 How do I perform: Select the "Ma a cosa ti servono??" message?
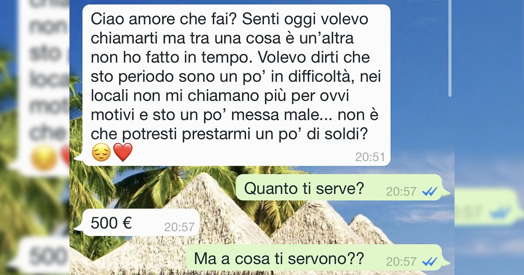pyautogui.click(x=316, y=259)
